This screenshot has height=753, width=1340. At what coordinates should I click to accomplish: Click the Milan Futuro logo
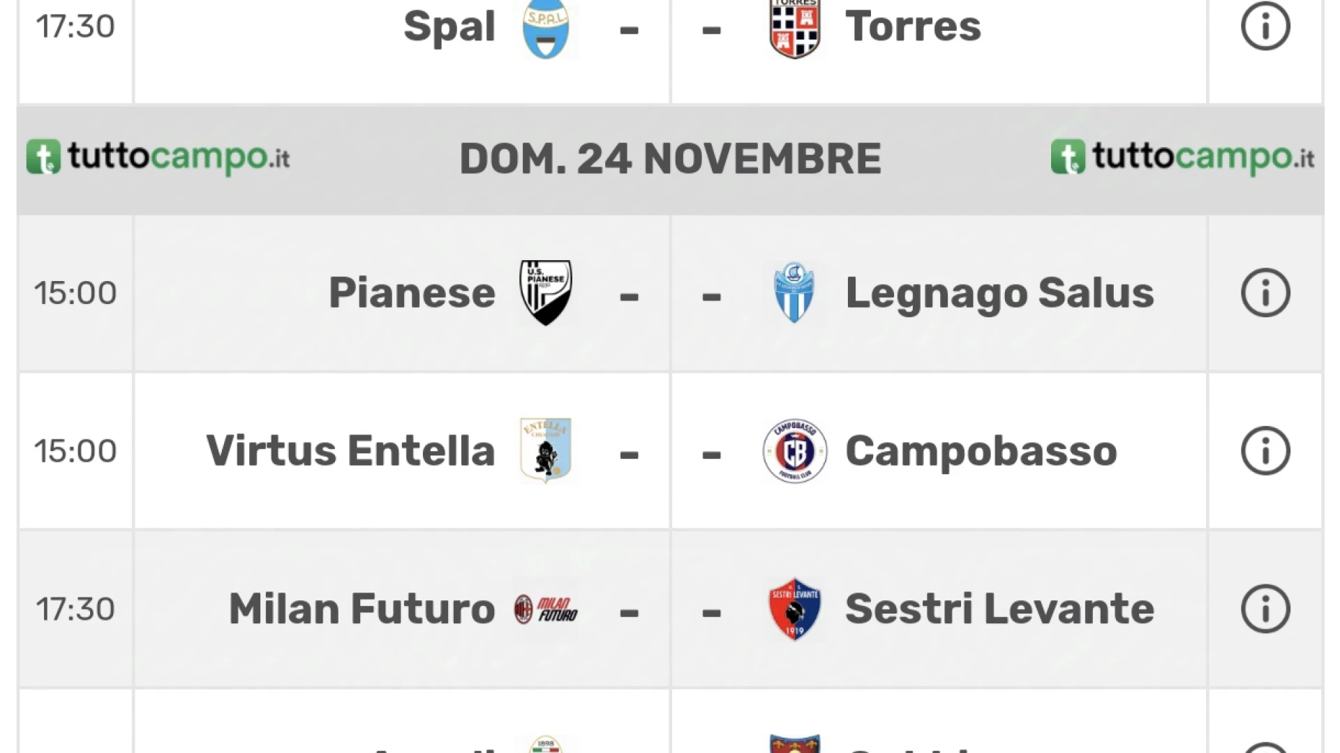(x=546, y=609)
